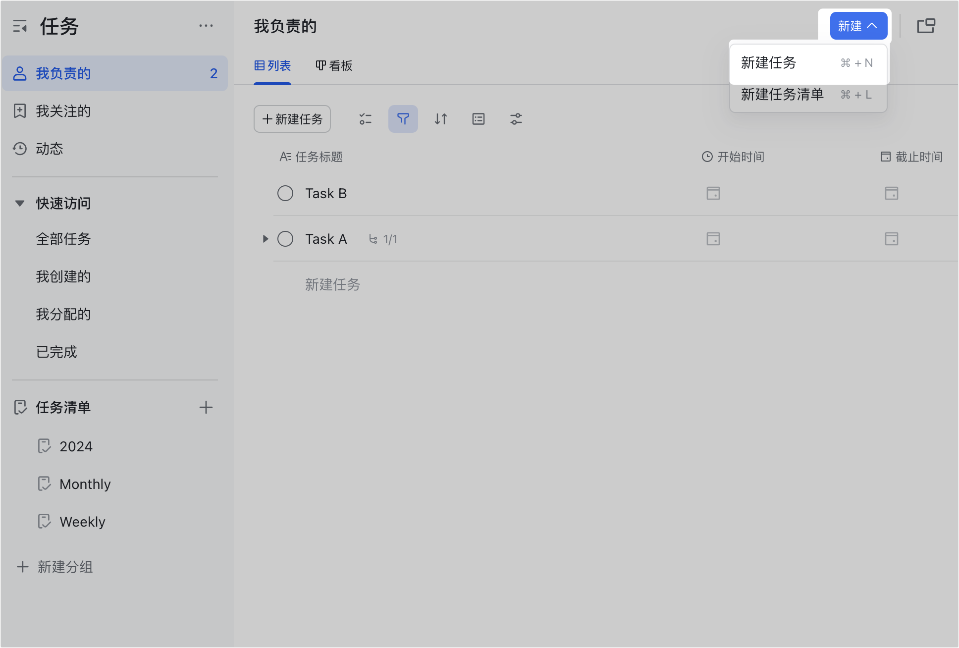Open 我创建的 quick access item
The height and width of the screenshot is (648, 959).
pos(63,276)
